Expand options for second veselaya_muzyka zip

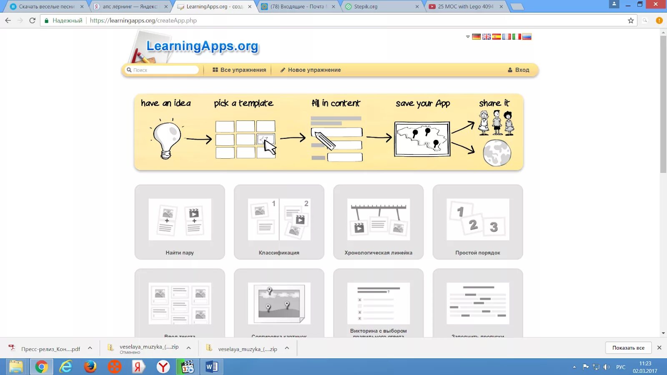tap(287, 348)
